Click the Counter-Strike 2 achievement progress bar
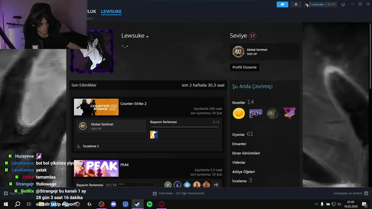The image size is (372, 209). click(x=185, y=127)
